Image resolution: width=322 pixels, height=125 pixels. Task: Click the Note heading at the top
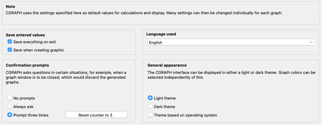pos(10,6)
